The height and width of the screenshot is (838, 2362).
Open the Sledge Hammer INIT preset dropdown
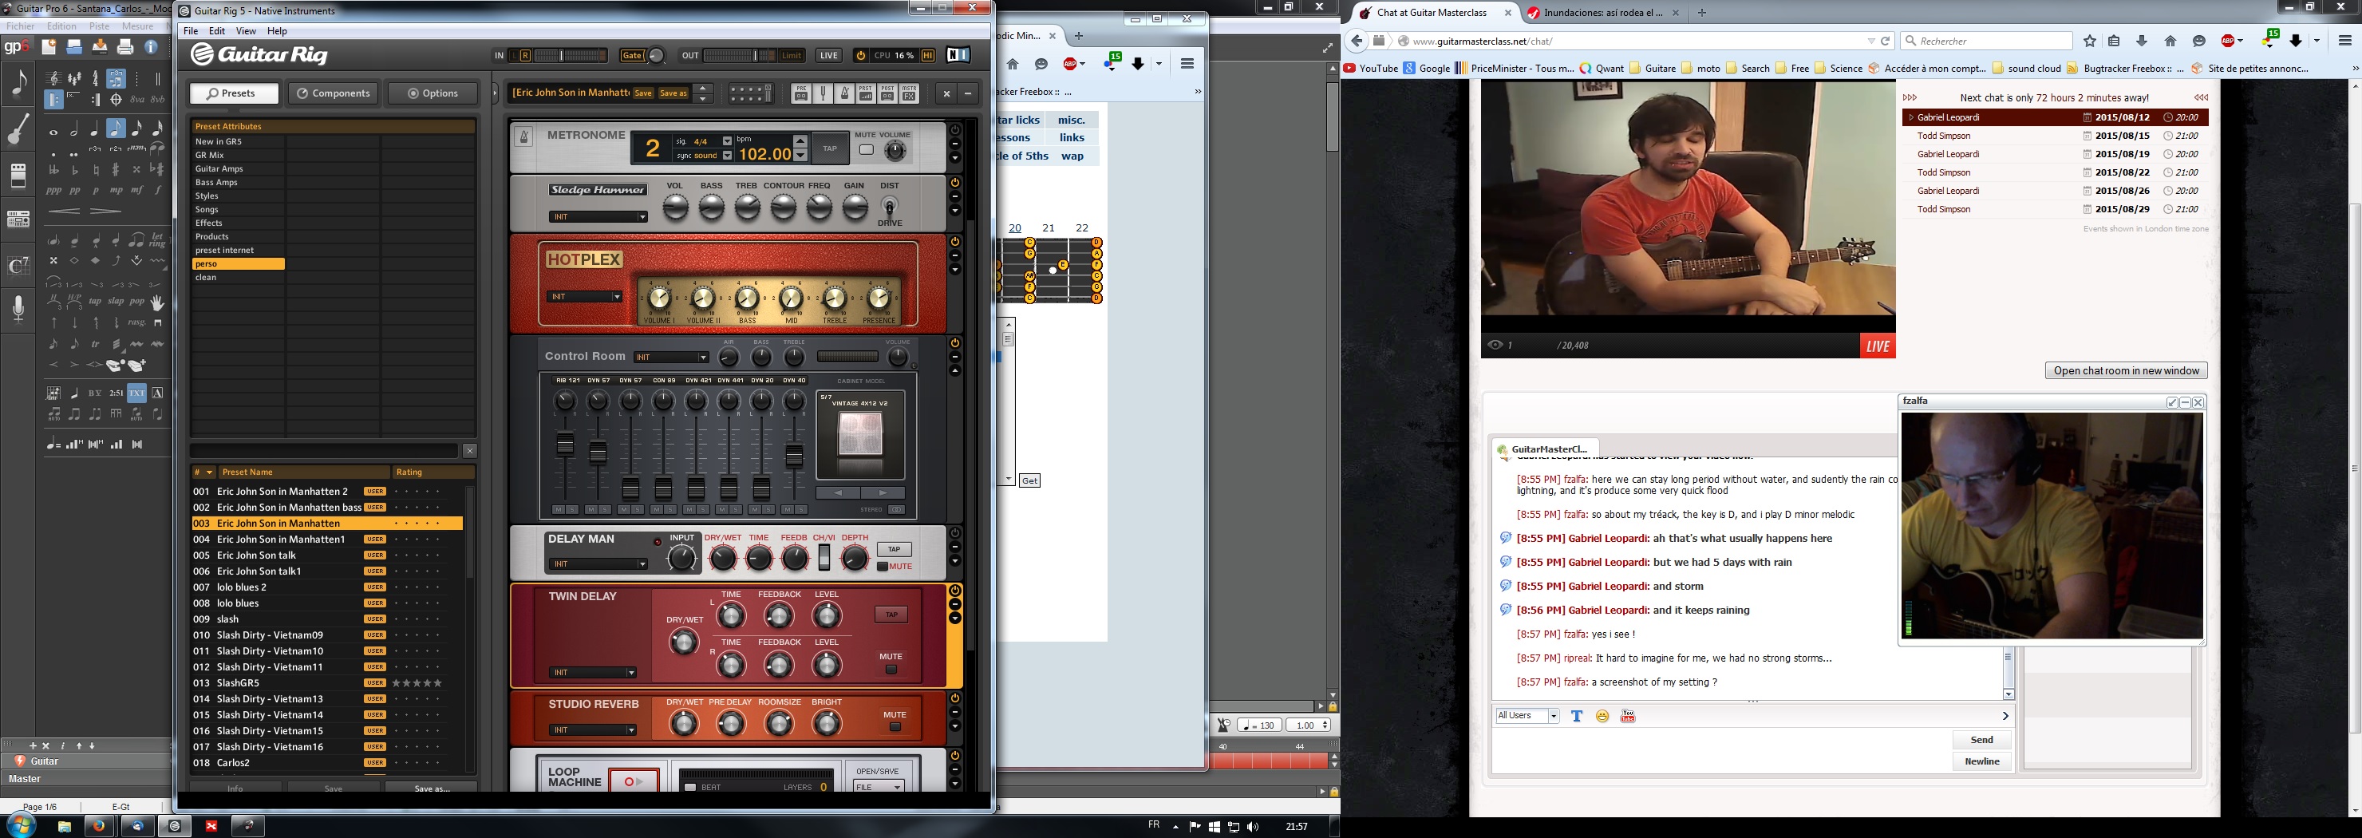pos(598,217)
